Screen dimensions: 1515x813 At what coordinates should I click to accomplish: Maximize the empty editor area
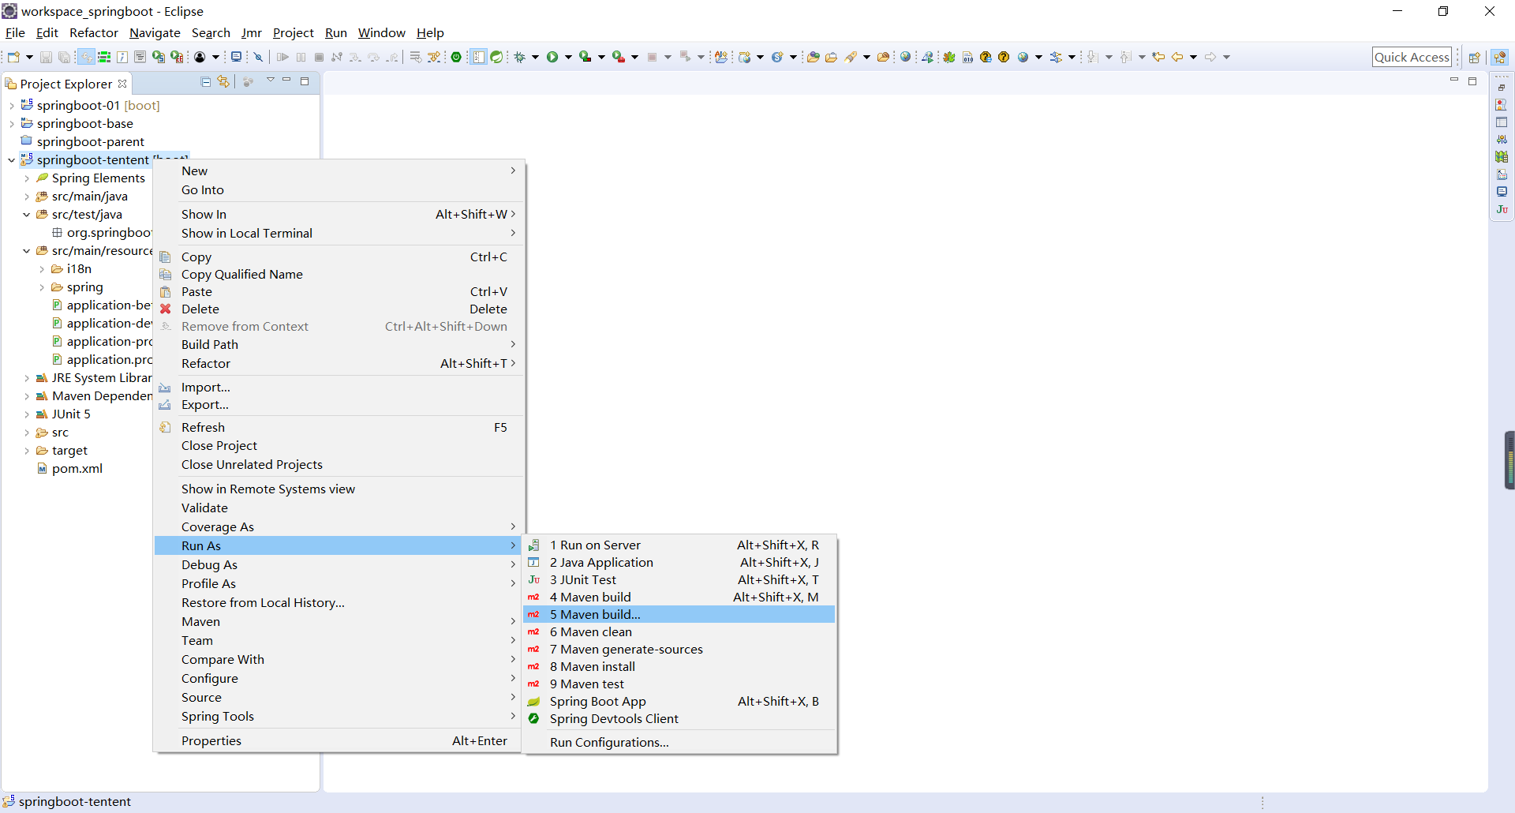click(x=1472, y=81)
